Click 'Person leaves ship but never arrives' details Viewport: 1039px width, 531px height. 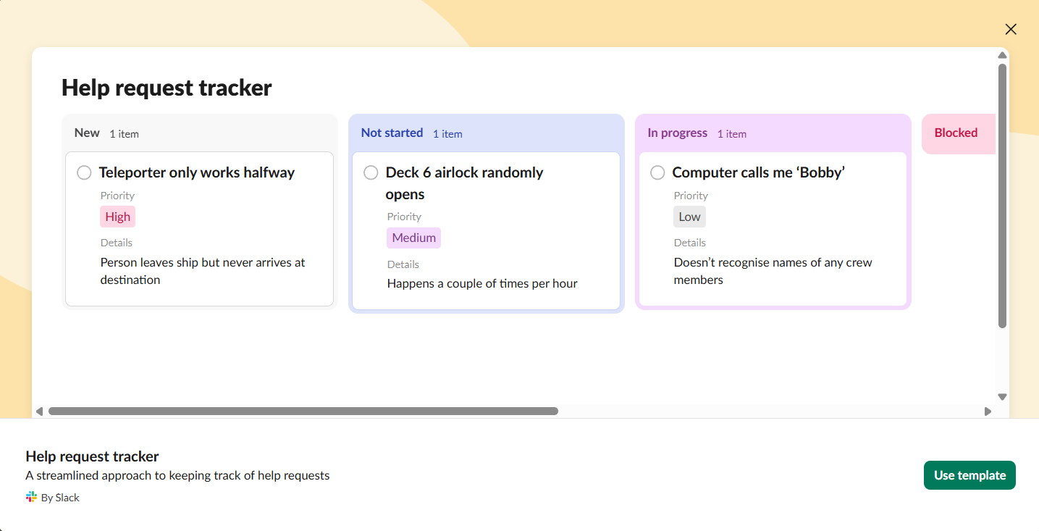coord(203,271)
